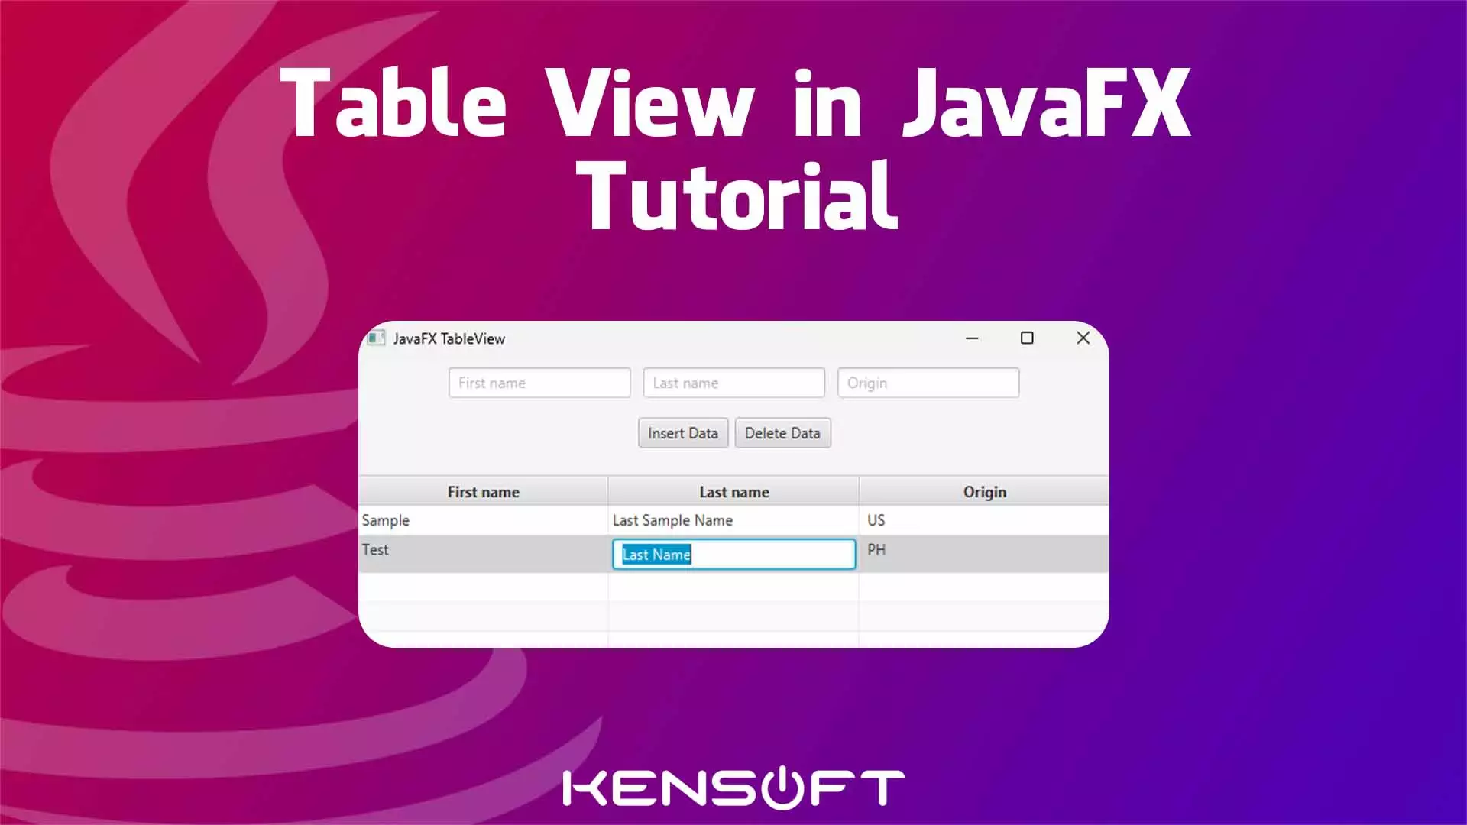Select the Test row in the table
Image resolution: width=1467 pixels, height=825 pixels.
483,550
